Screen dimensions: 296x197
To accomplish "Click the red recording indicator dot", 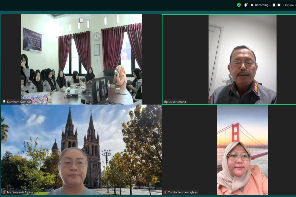I will point(252,5).
